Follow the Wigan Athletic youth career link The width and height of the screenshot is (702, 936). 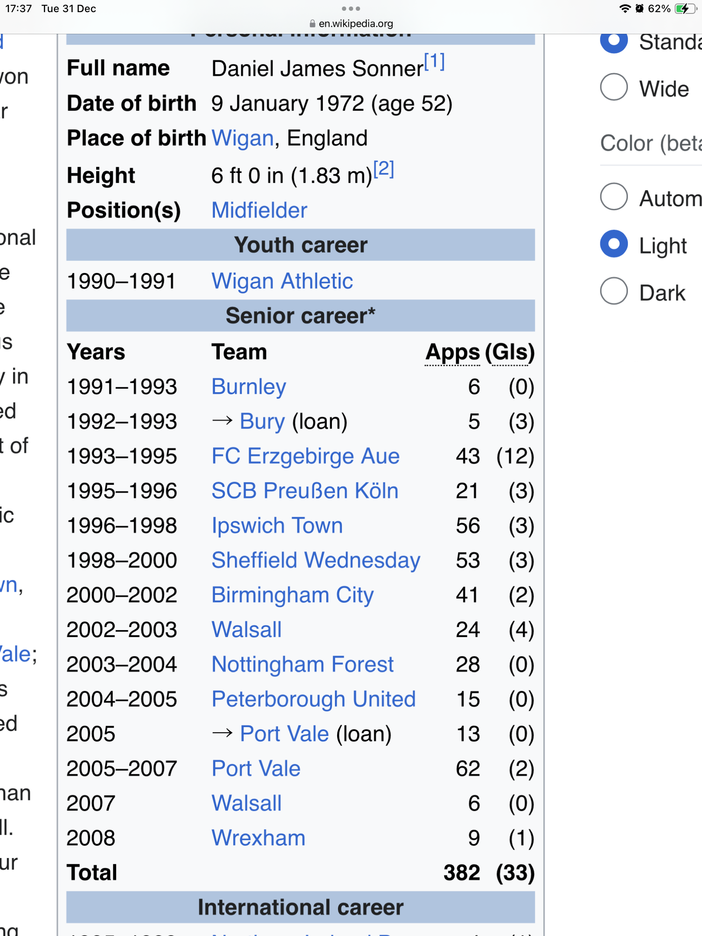coord(282,281)
